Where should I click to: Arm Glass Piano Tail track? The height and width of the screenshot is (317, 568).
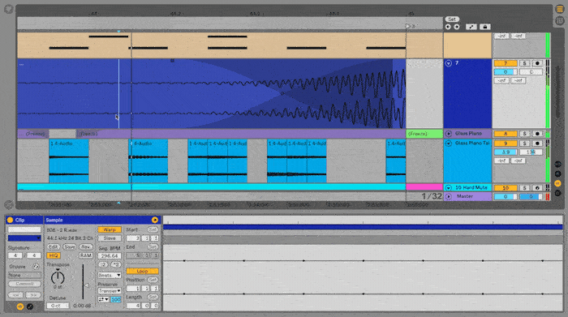tap(537, 144)
